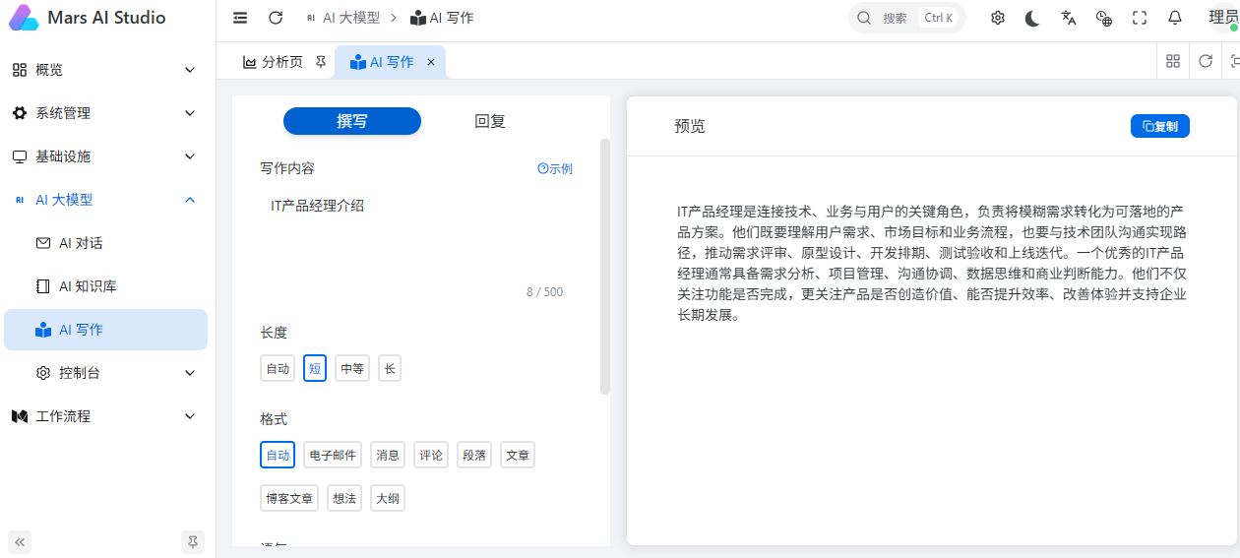This screenshot has height=558, width=1240.
Task: Pin the 分析页 tab with pin icon
Action: 321,62
